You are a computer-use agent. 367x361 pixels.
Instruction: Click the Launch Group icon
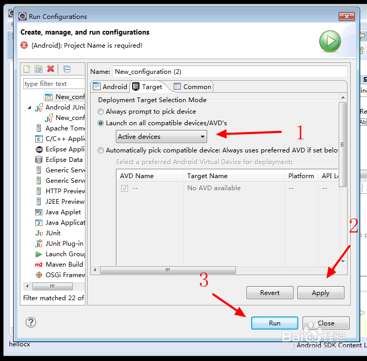pos(39,254)
